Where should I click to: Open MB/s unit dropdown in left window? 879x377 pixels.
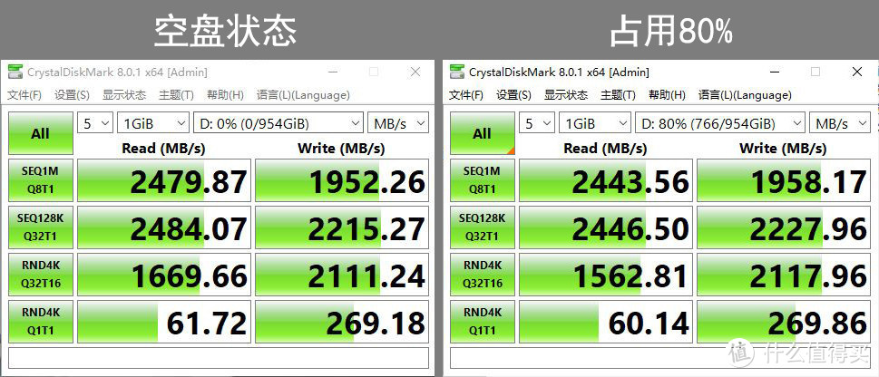pyautogui.click(x=398, y=123)
